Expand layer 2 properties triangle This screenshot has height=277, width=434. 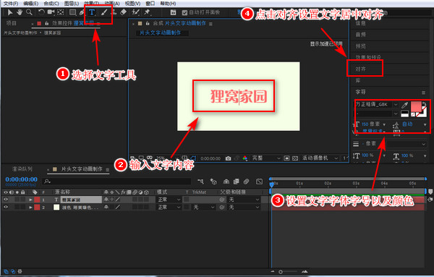click(x=30, y=207)
